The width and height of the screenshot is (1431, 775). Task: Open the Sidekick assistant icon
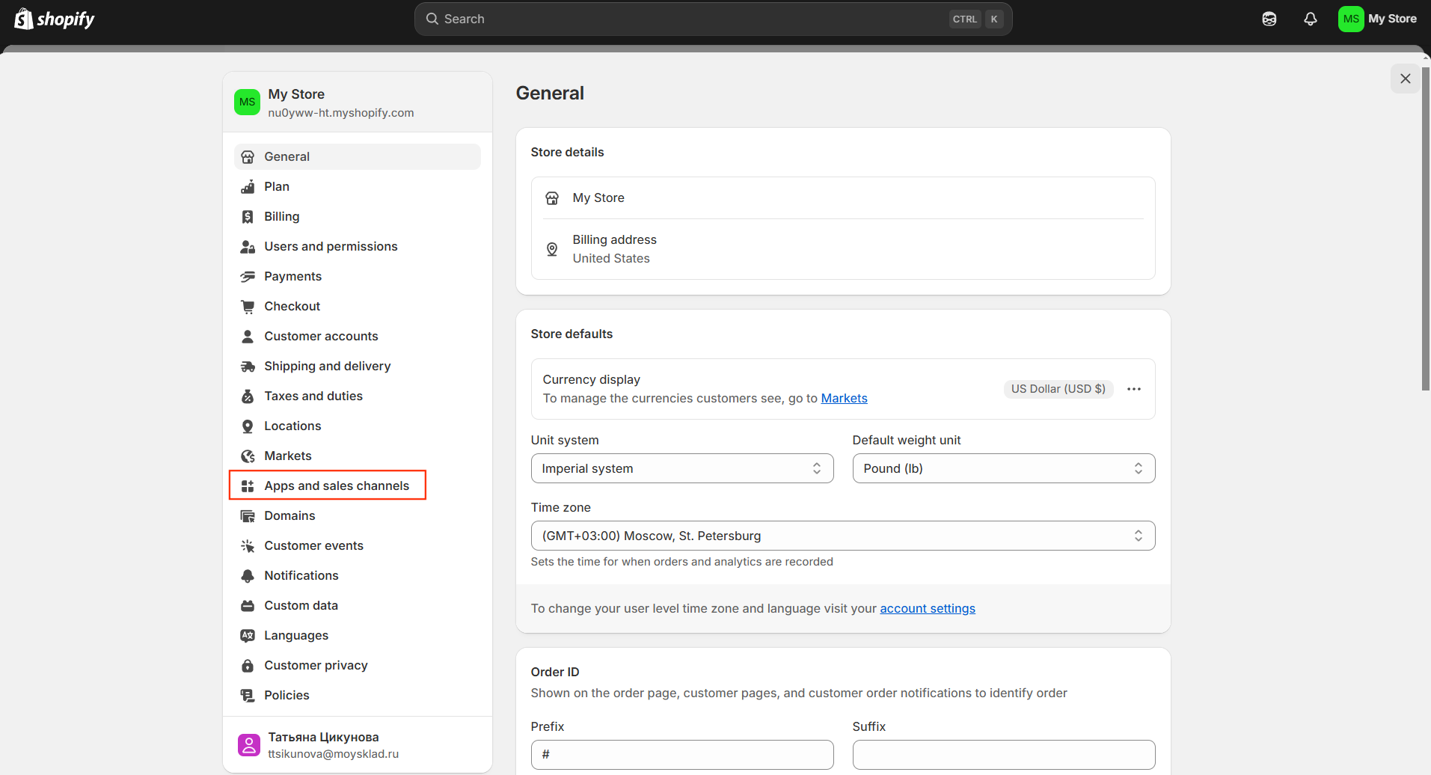(x=1269, y=19)
